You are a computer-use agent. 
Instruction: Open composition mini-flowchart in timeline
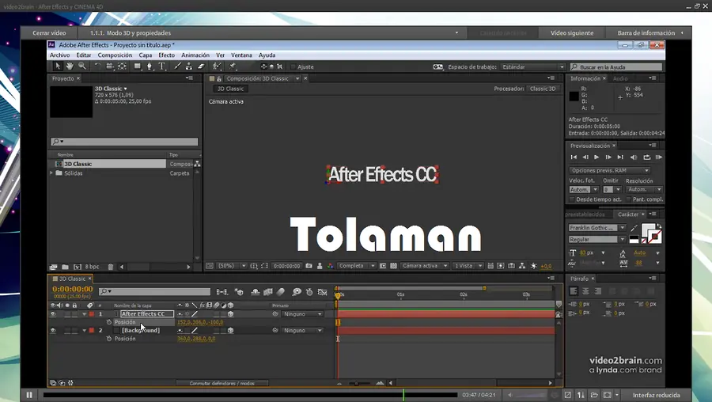tap(222, 292)
